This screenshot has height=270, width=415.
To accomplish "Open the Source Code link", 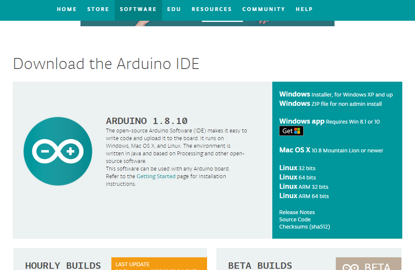I will point(295,219).
